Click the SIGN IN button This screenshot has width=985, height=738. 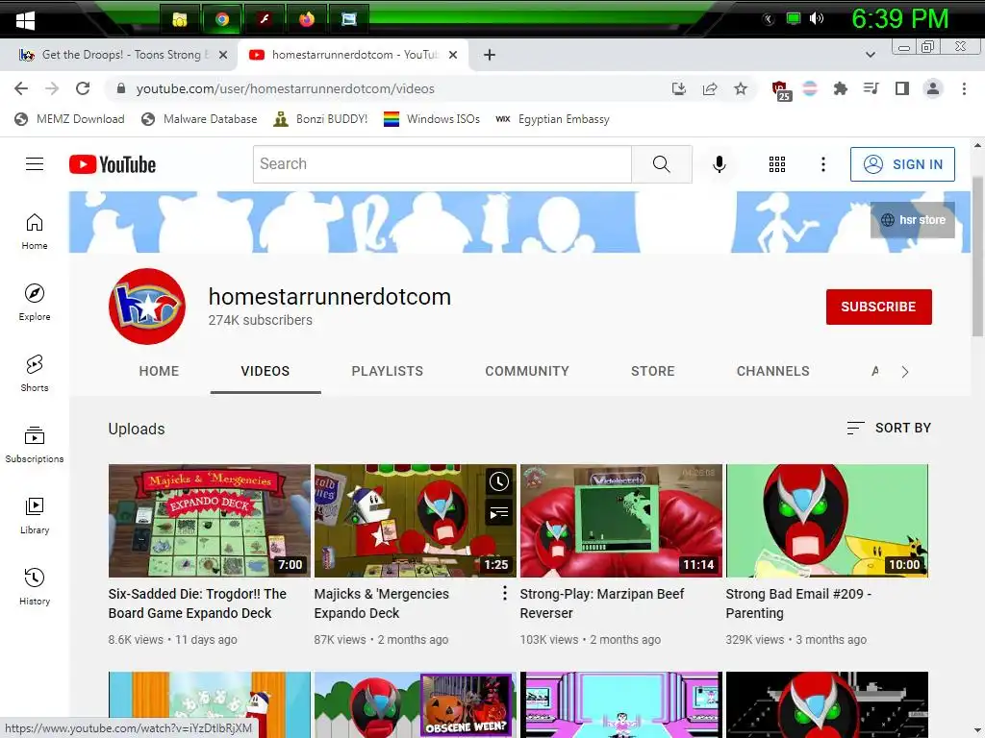[x=902, y=164]
